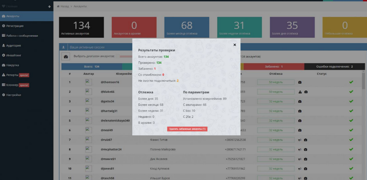Click the megaphone icon in row 7
The width and height of the screenshot is (367, 180).
pos(300,140)
